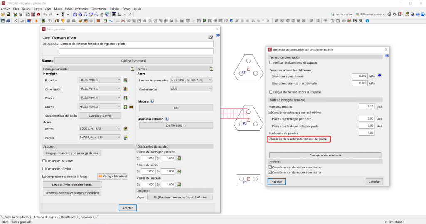Toggle Considerar esfuerzos con axil mínimo
The width and height of the screenshot is (426, 224).
[270, 112]
